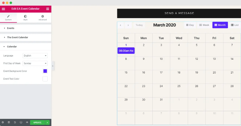Open the Language dropdown

35,56
